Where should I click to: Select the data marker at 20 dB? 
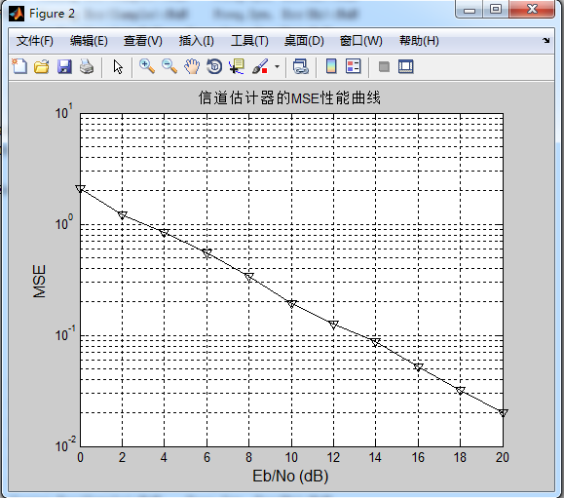(x=504, y=412)
